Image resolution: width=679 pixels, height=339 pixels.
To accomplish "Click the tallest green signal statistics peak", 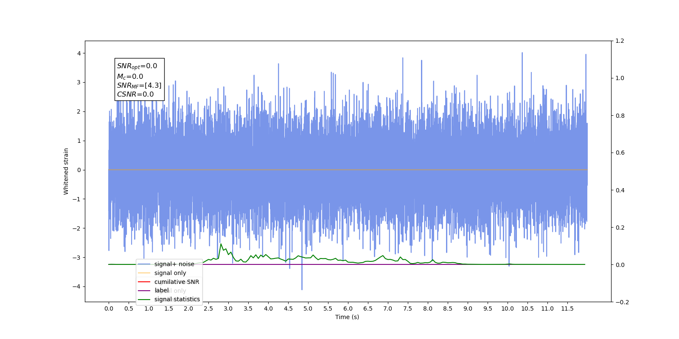I will [221, 244].
